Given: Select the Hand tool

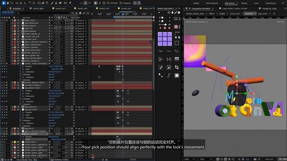Looking at the screenshot, I should click(x=8, y=3).
